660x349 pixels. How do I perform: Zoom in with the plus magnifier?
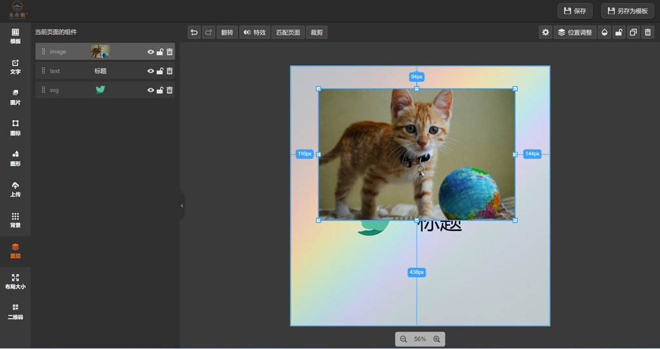click(437, 339)
